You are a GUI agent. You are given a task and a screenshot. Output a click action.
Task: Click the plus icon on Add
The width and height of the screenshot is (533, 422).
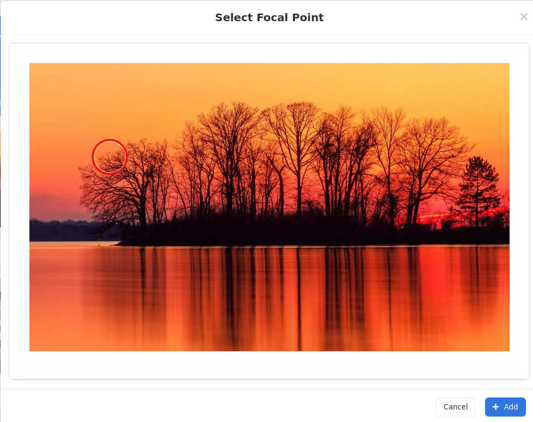495,407
